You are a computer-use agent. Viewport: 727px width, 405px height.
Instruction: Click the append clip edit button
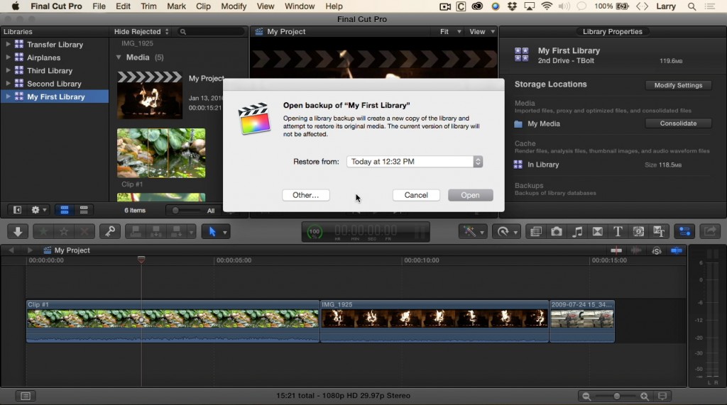pyautogui.click(x=177, y=231)
